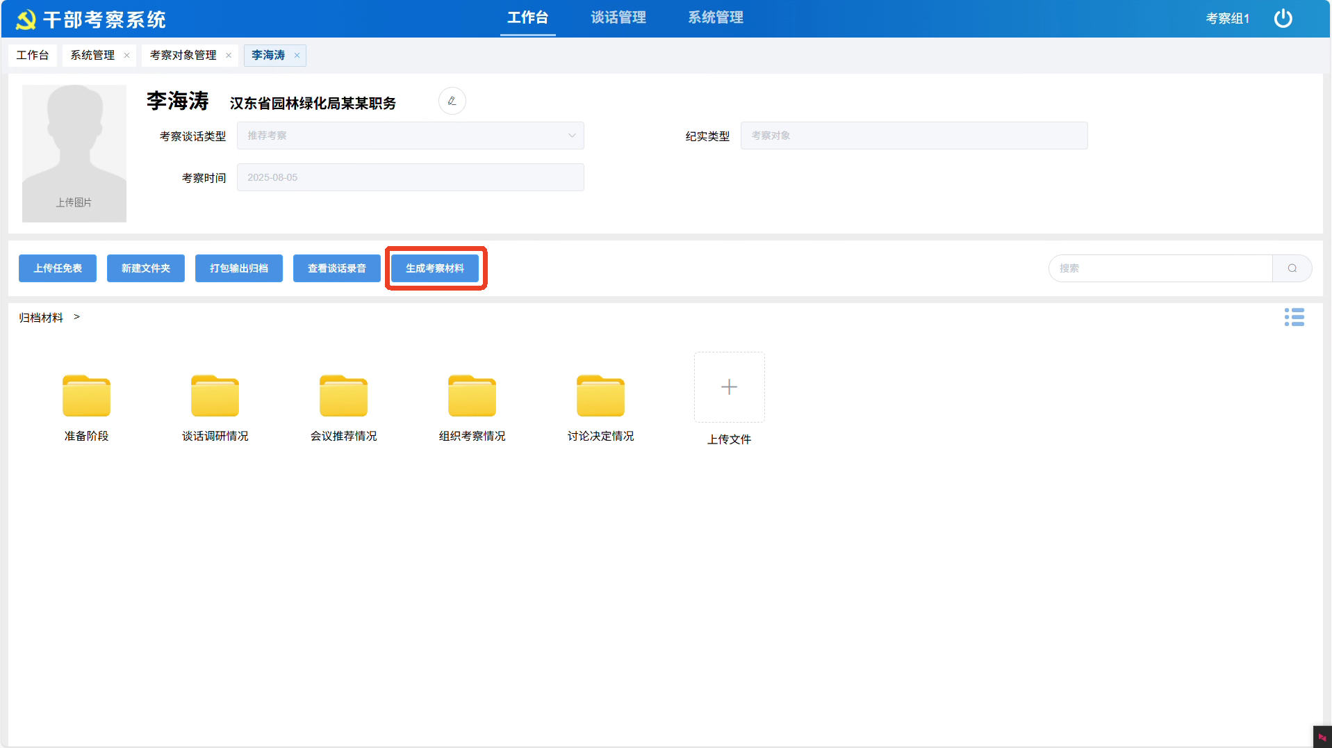Image resolution: width=1332 pixels, height=748 pixels.
Task: Click the plus upload file tile
Action: pyautogui.click(x=729, y=387)
